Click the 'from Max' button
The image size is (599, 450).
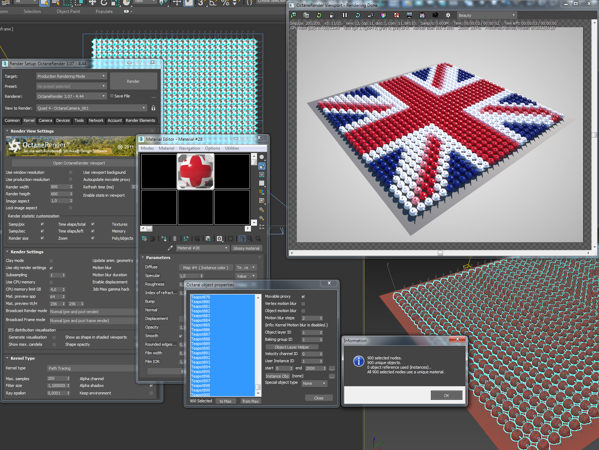point(251,401)
